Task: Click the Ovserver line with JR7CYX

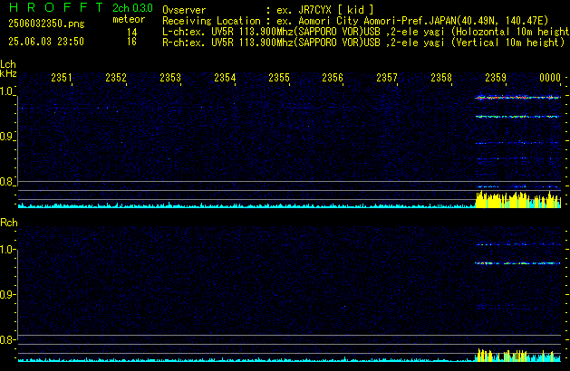Action: tap(268, 10)
